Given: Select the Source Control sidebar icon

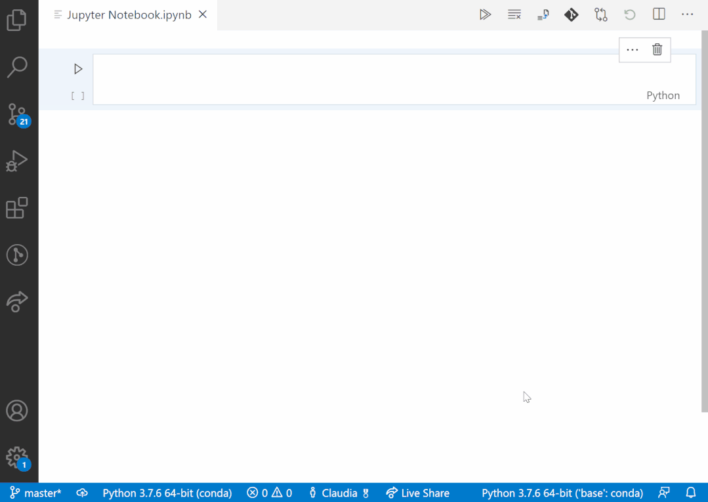Looking at the screenshot, I should [18, 114].
